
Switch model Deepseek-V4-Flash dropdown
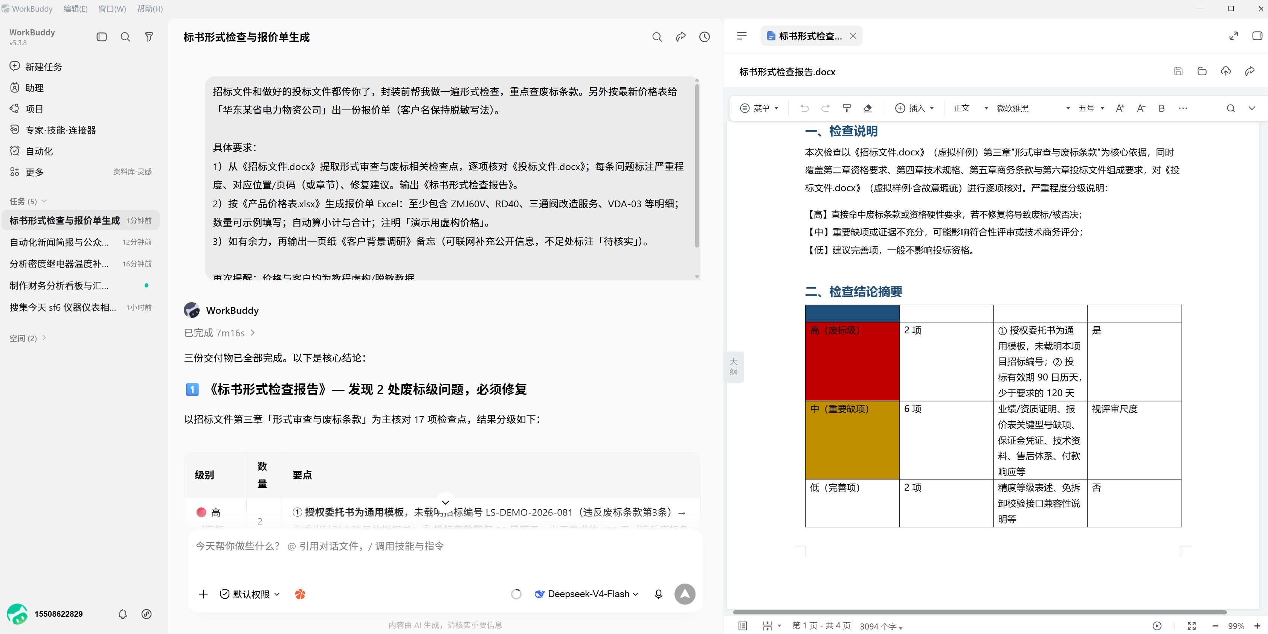pos(586,594)
